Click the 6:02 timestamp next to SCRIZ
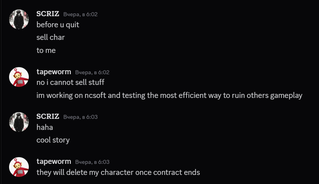The width and height of the screenshot is (319, 184). pyautogui.click(x=80, y=14)
